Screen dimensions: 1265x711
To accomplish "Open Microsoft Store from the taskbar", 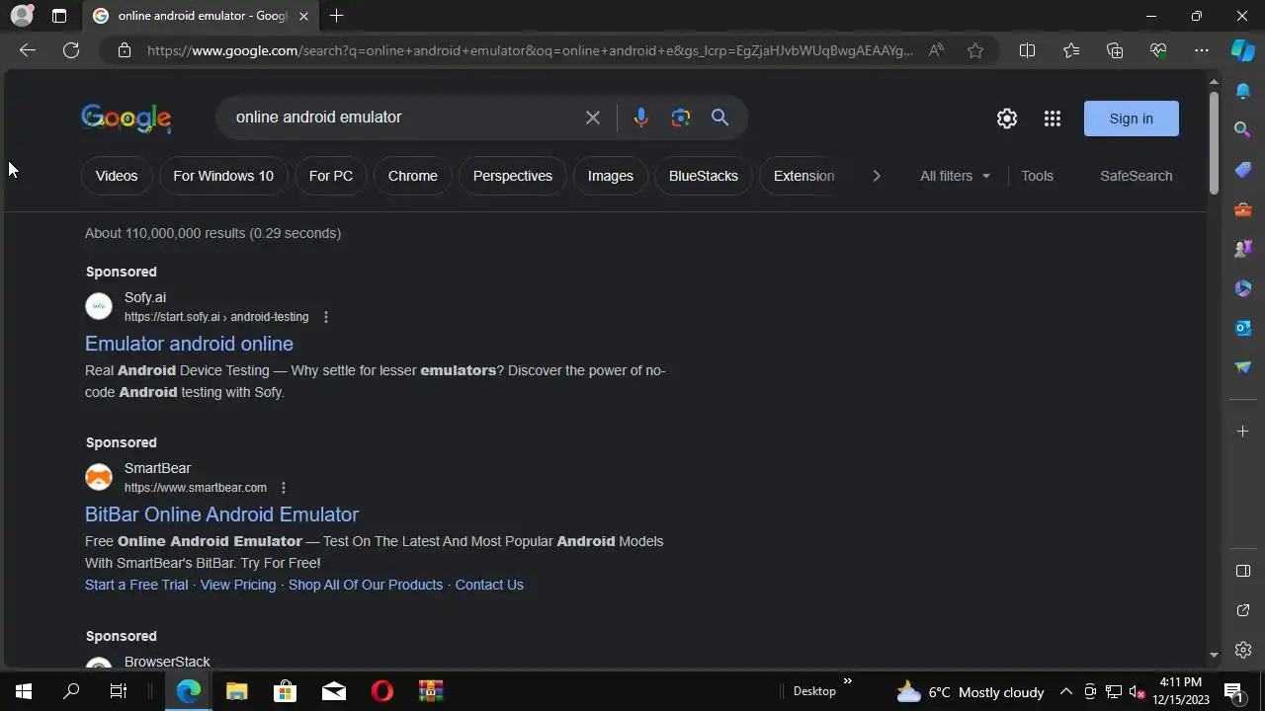I will click(285, 691).
